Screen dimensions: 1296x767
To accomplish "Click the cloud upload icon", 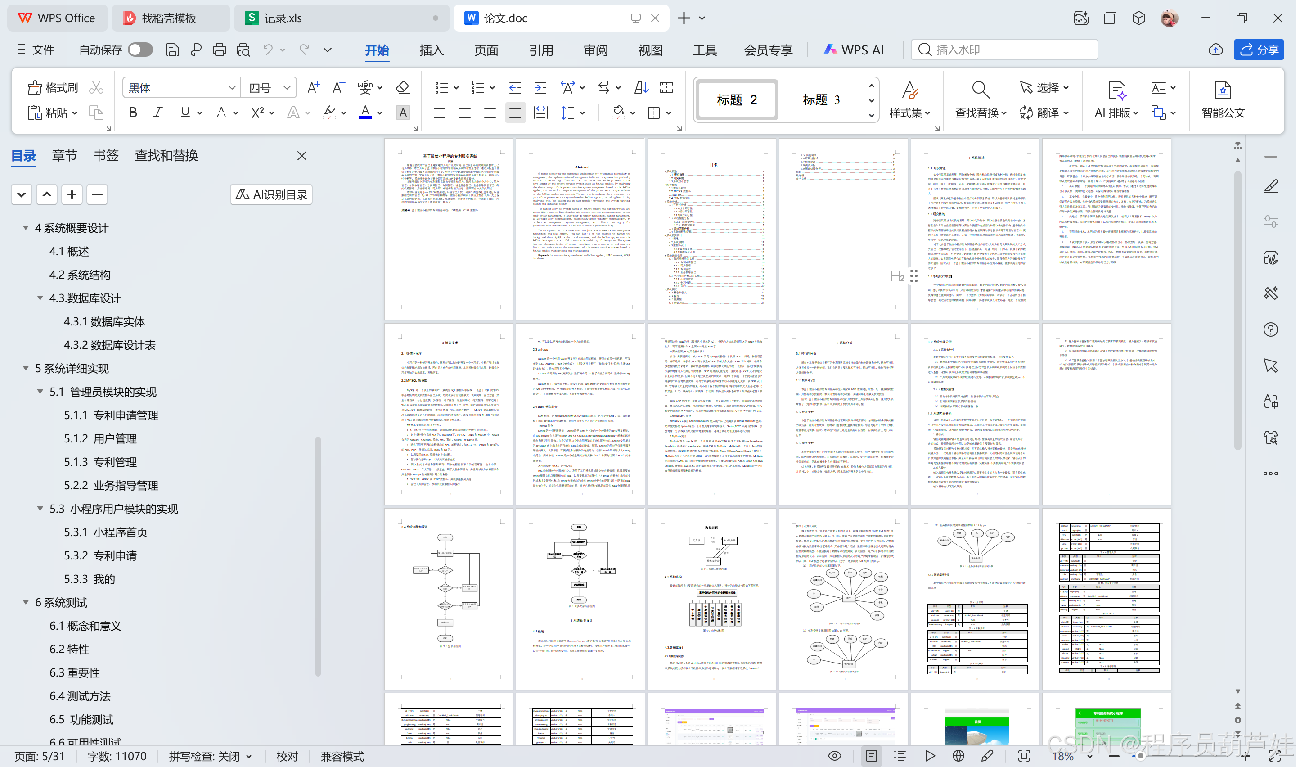I will (1215, 50).
